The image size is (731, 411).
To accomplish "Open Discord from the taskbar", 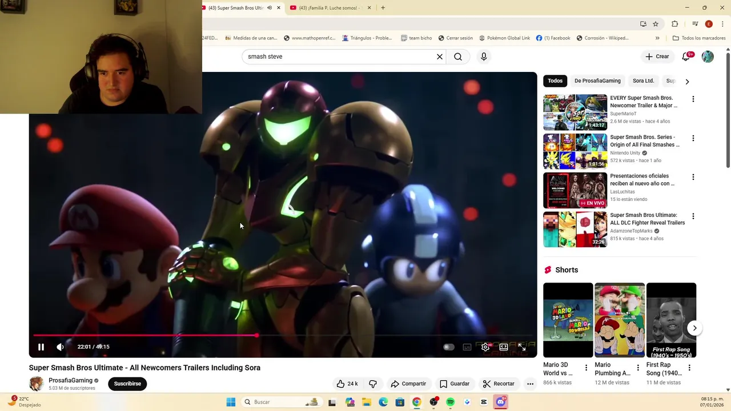I will coord(501,402).
